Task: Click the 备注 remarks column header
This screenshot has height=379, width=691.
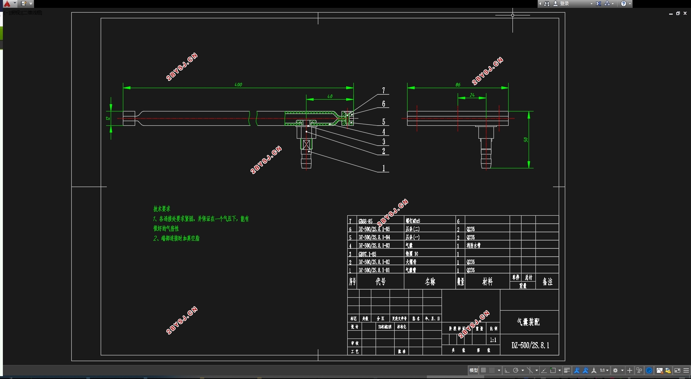Action: pyautogui.click(x=547, y=282)
